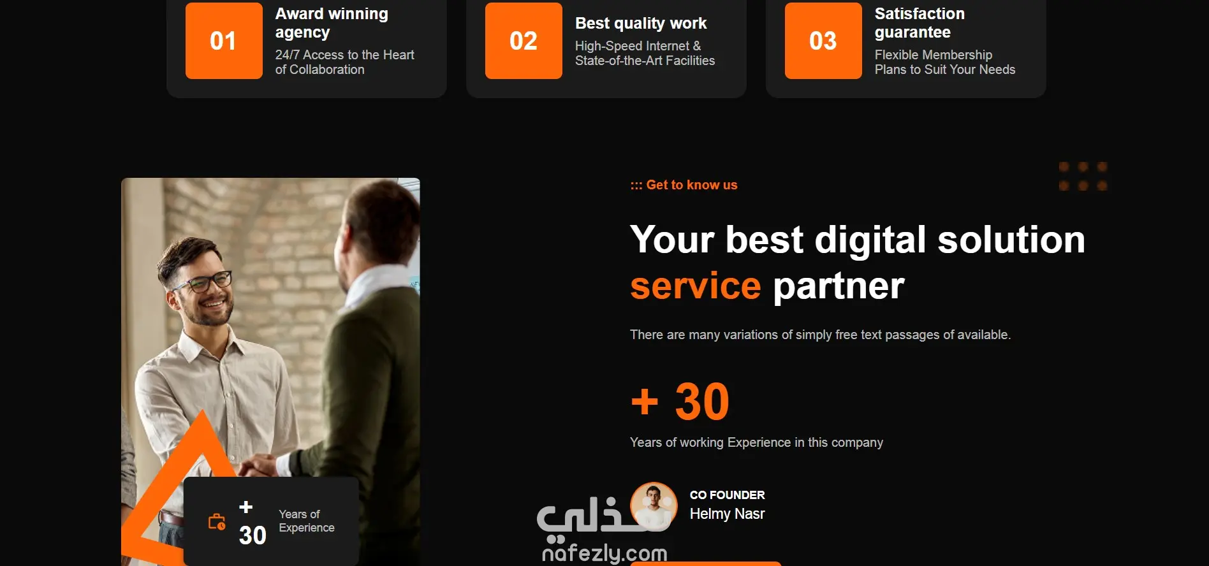Open the Award winning agency heading
This screenshot has height=566, width=1209.
coord(332,23)
